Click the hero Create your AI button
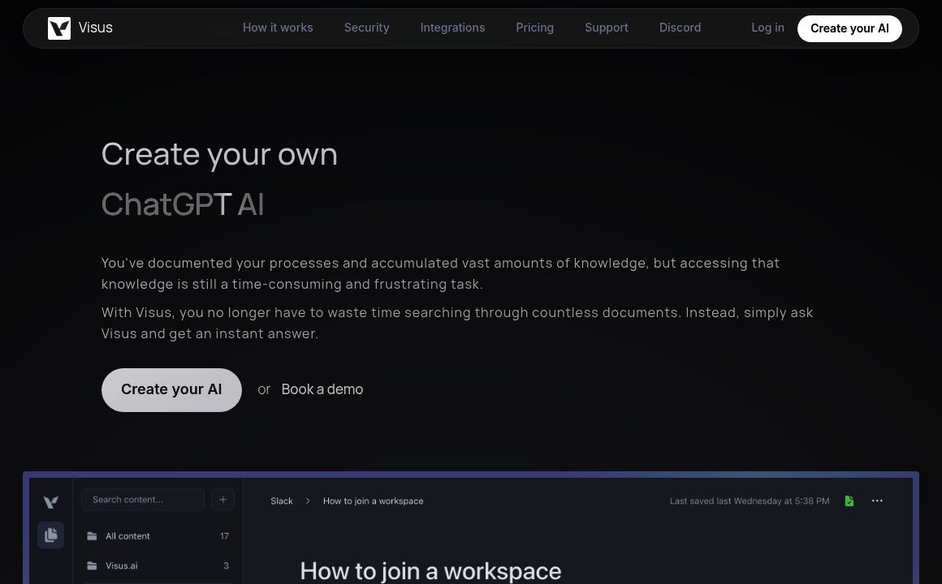 pyautogui.click(x=171, y=390)
